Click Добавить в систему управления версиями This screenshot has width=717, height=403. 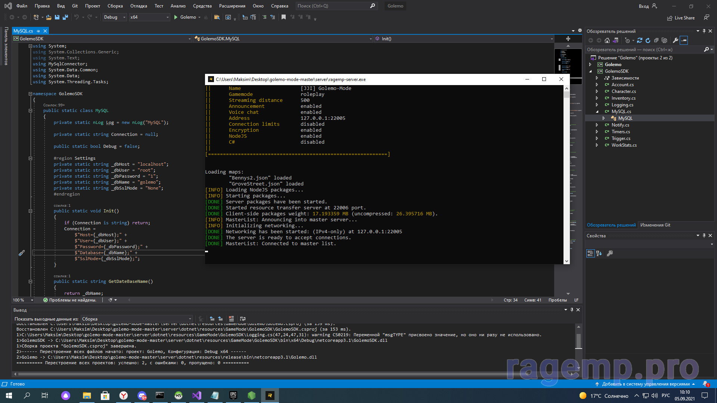tap(645, 384)
